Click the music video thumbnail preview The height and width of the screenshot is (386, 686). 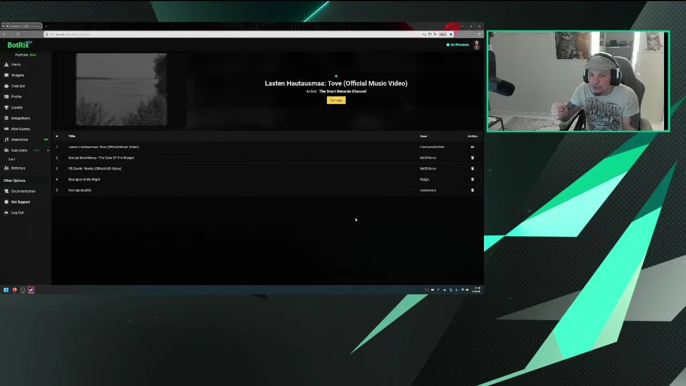121,90
